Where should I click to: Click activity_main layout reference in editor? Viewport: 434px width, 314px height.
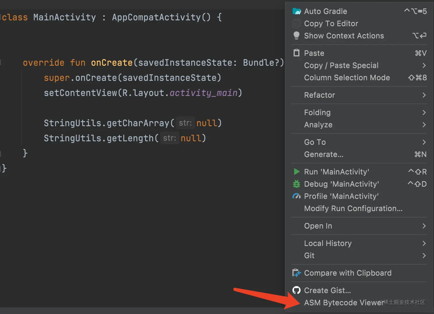[204, 93]
